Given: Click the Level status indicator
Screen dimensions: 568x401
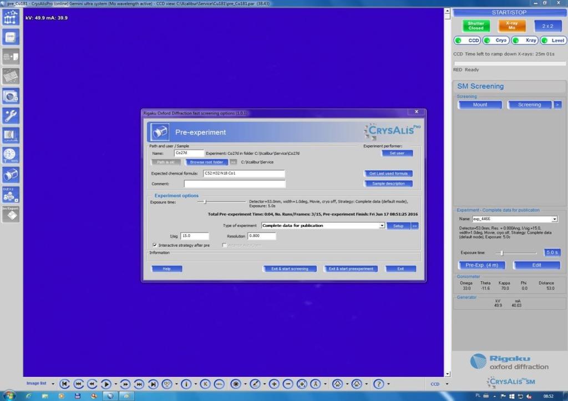Looking at the screenshot, I should tap(553, 40).
